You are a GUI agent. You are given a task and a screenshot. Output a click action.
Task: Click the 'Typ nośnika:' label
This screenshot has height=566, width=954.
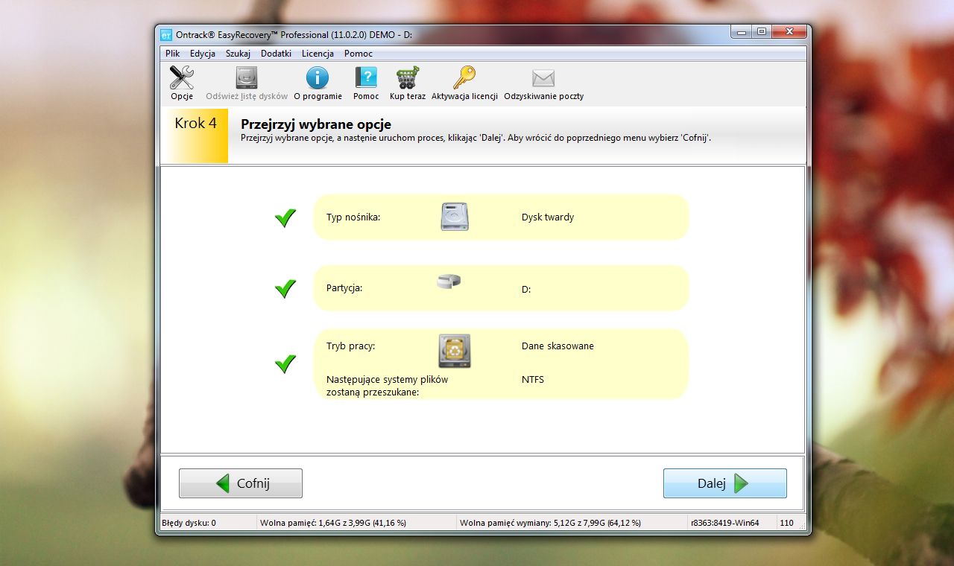point(353,217)
